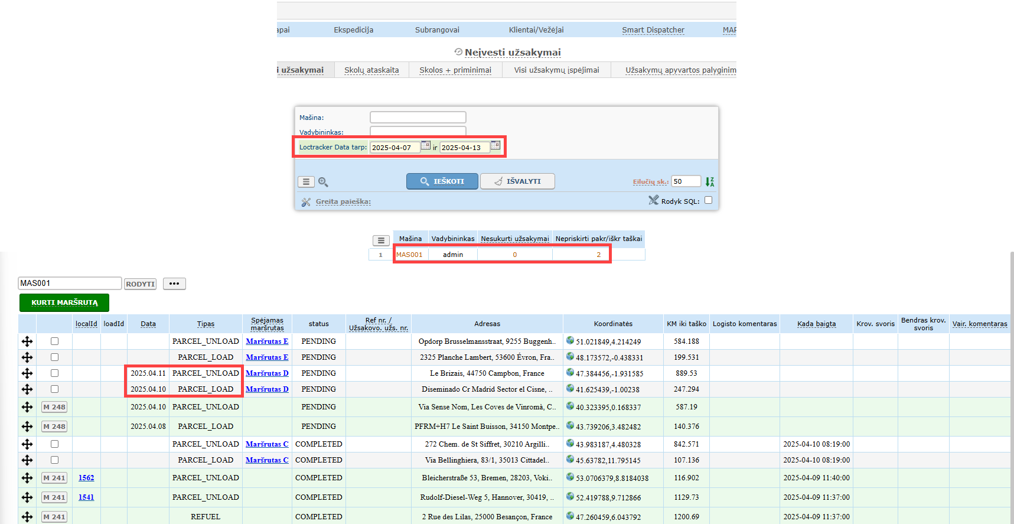Click M 248 button in the Via Sense Nom row
This screenshot has height=524, width=1014.
click(54, 407)
